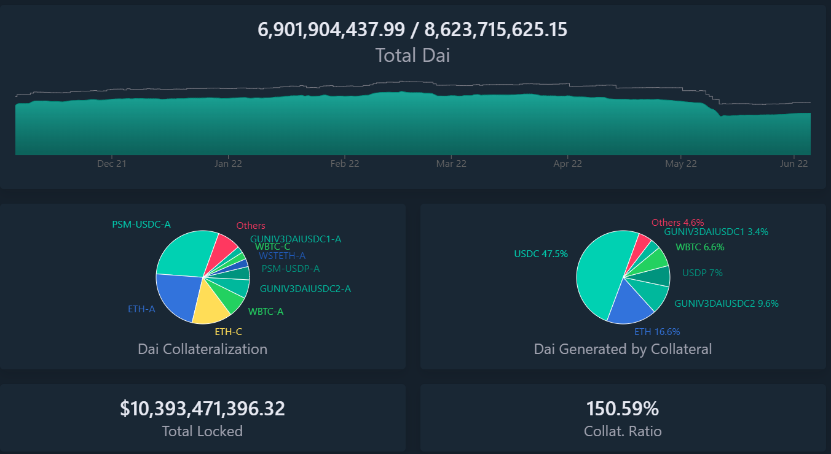Select the Others label in Dai Collateralization

251,226
